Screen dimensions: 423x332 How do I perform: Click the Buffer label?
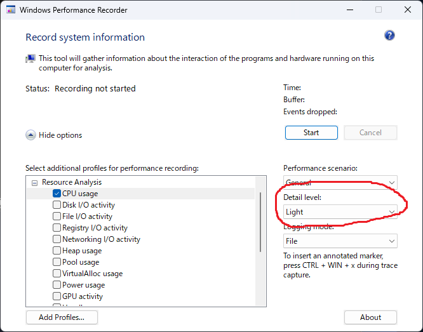click(x=294, y=100)
